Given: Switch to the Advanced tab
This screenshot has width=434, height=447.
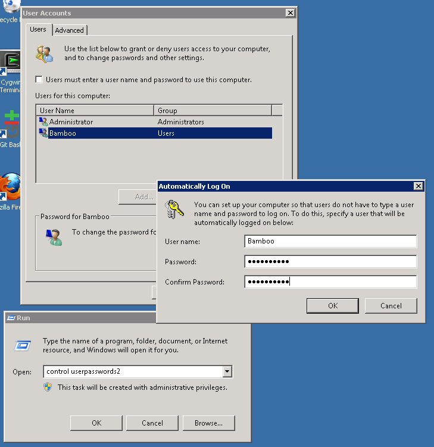Looking at the screenshot, I should pos(70,30).
